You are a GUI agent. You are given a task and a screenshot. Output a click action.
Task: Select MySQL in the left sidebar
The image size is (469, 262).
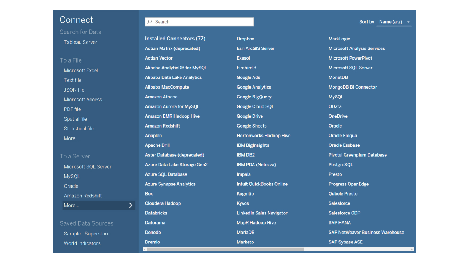pos(72,176)
